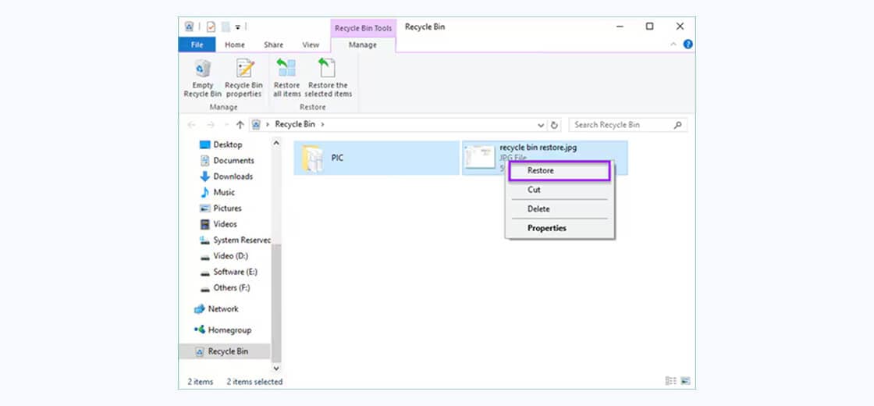
Task: Switch to large thumbnails view icon
Action: (685, 382)
